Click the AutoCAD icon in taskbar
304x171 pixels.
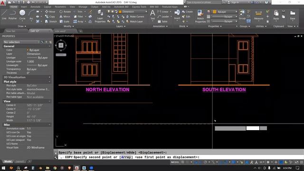click(77, 168)
